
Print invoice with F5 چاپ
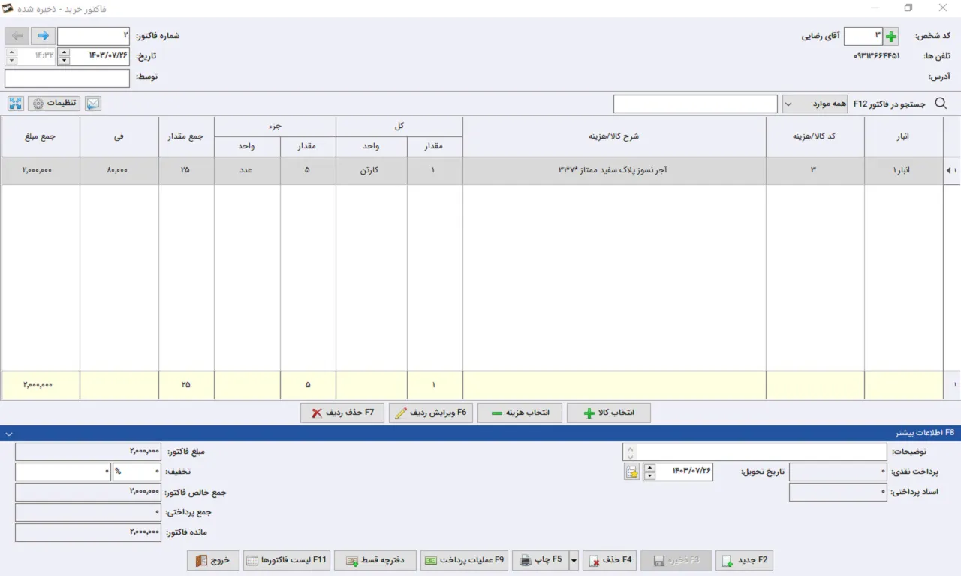click(541, 560)
